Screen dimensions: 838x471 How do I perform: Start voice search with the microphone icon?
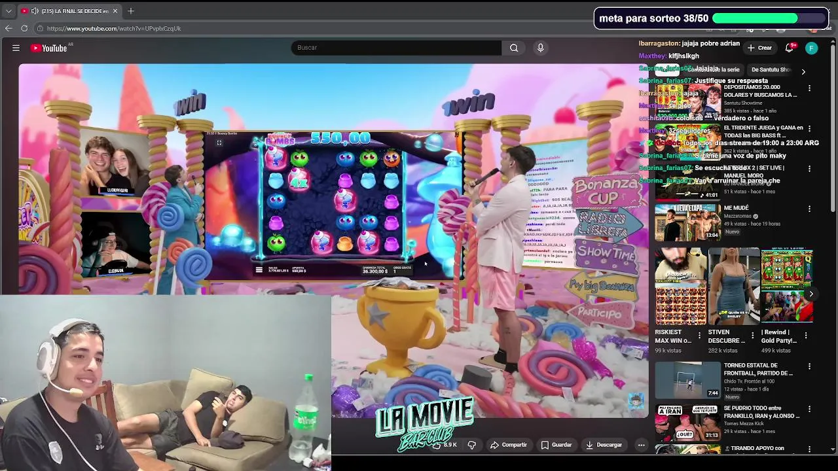[x=540, y=48]
